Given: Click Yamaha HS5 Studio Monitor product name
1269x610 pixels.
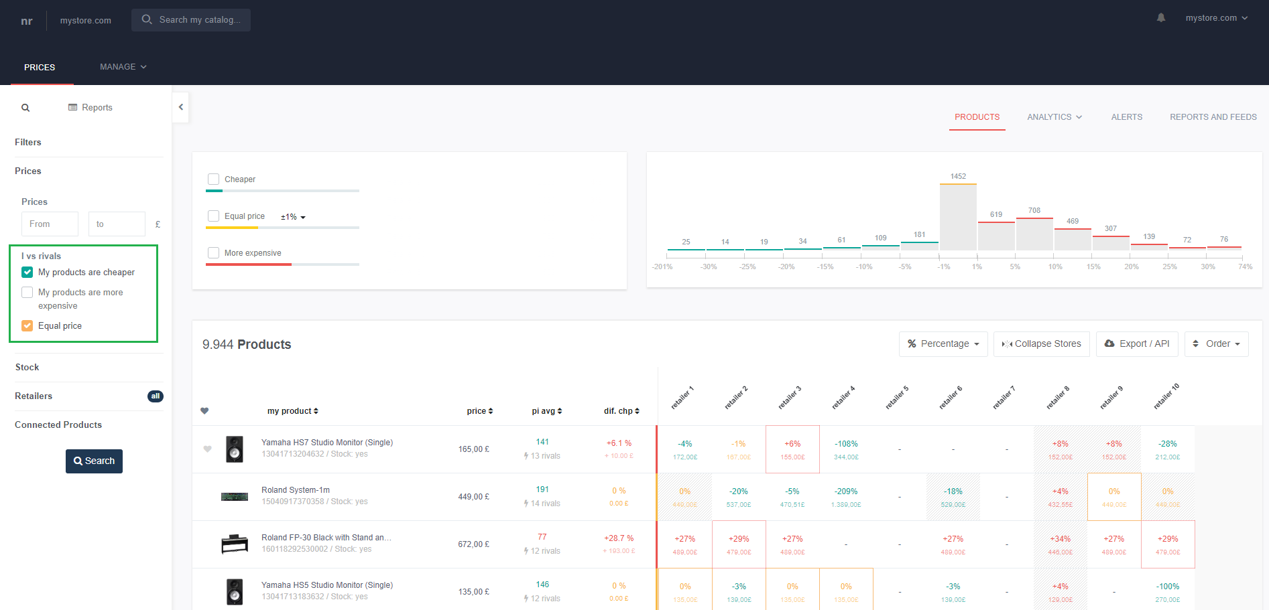Looking at the screenshot, I should click(x=327, y=585).
